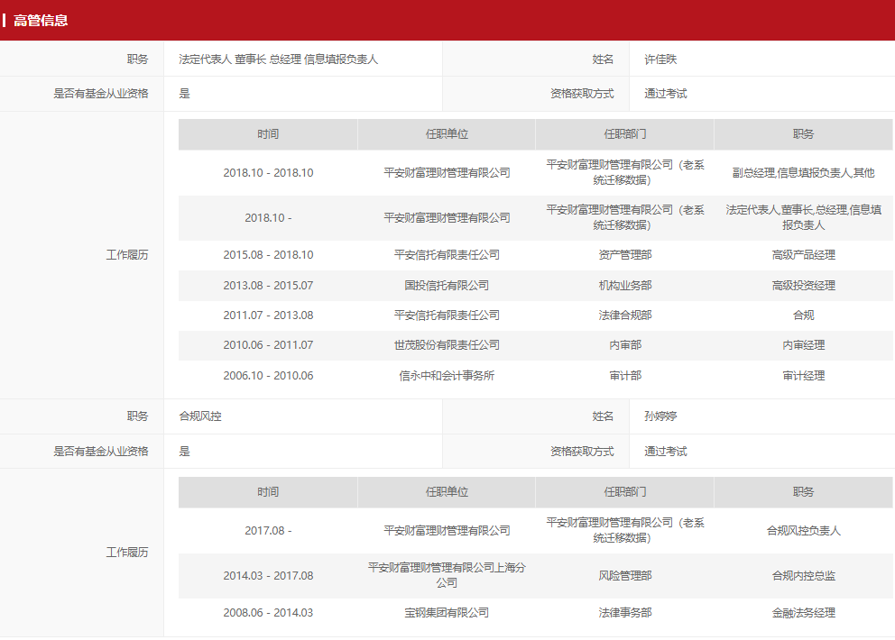Click 通过考试 value in 孙婷婷's section

pyautogui.click(x=666, y=452)
